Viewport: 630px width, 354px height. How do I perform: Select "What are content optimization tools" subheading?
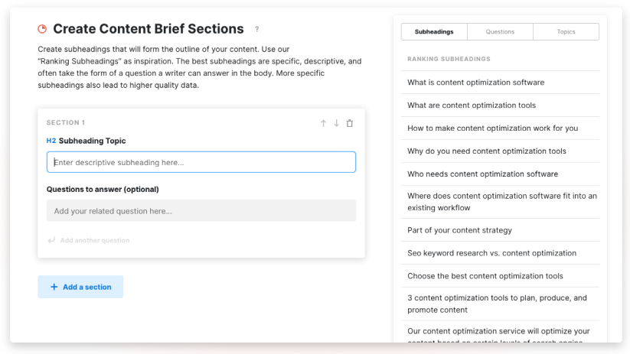pos(472,106)
